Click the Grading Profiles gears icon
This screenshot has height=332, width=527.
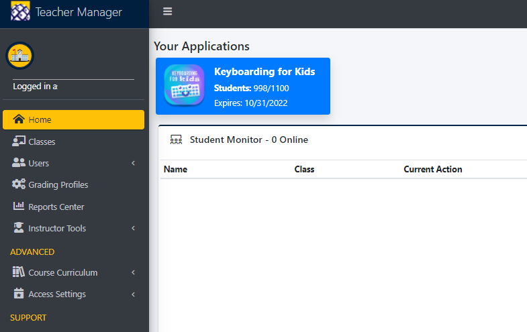coord(19,184)
